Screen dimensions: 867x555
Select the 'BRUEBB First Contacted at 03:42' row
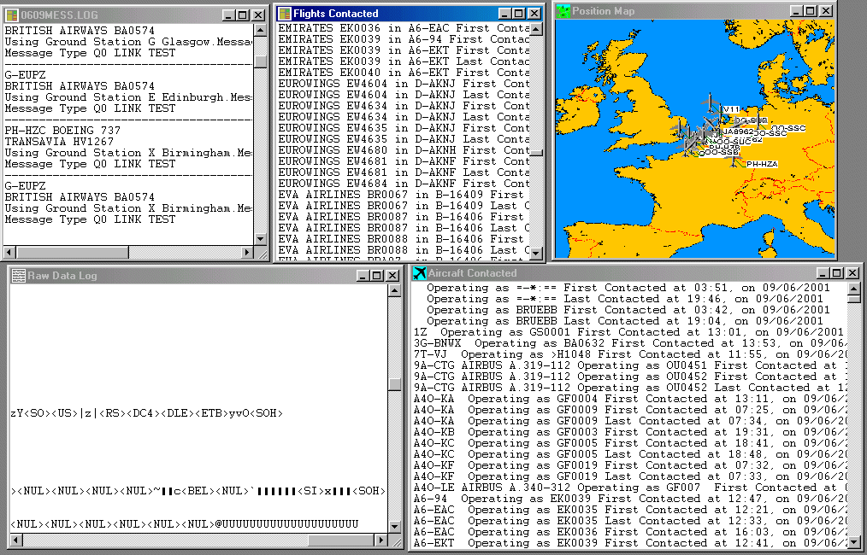tap(628, 310)
